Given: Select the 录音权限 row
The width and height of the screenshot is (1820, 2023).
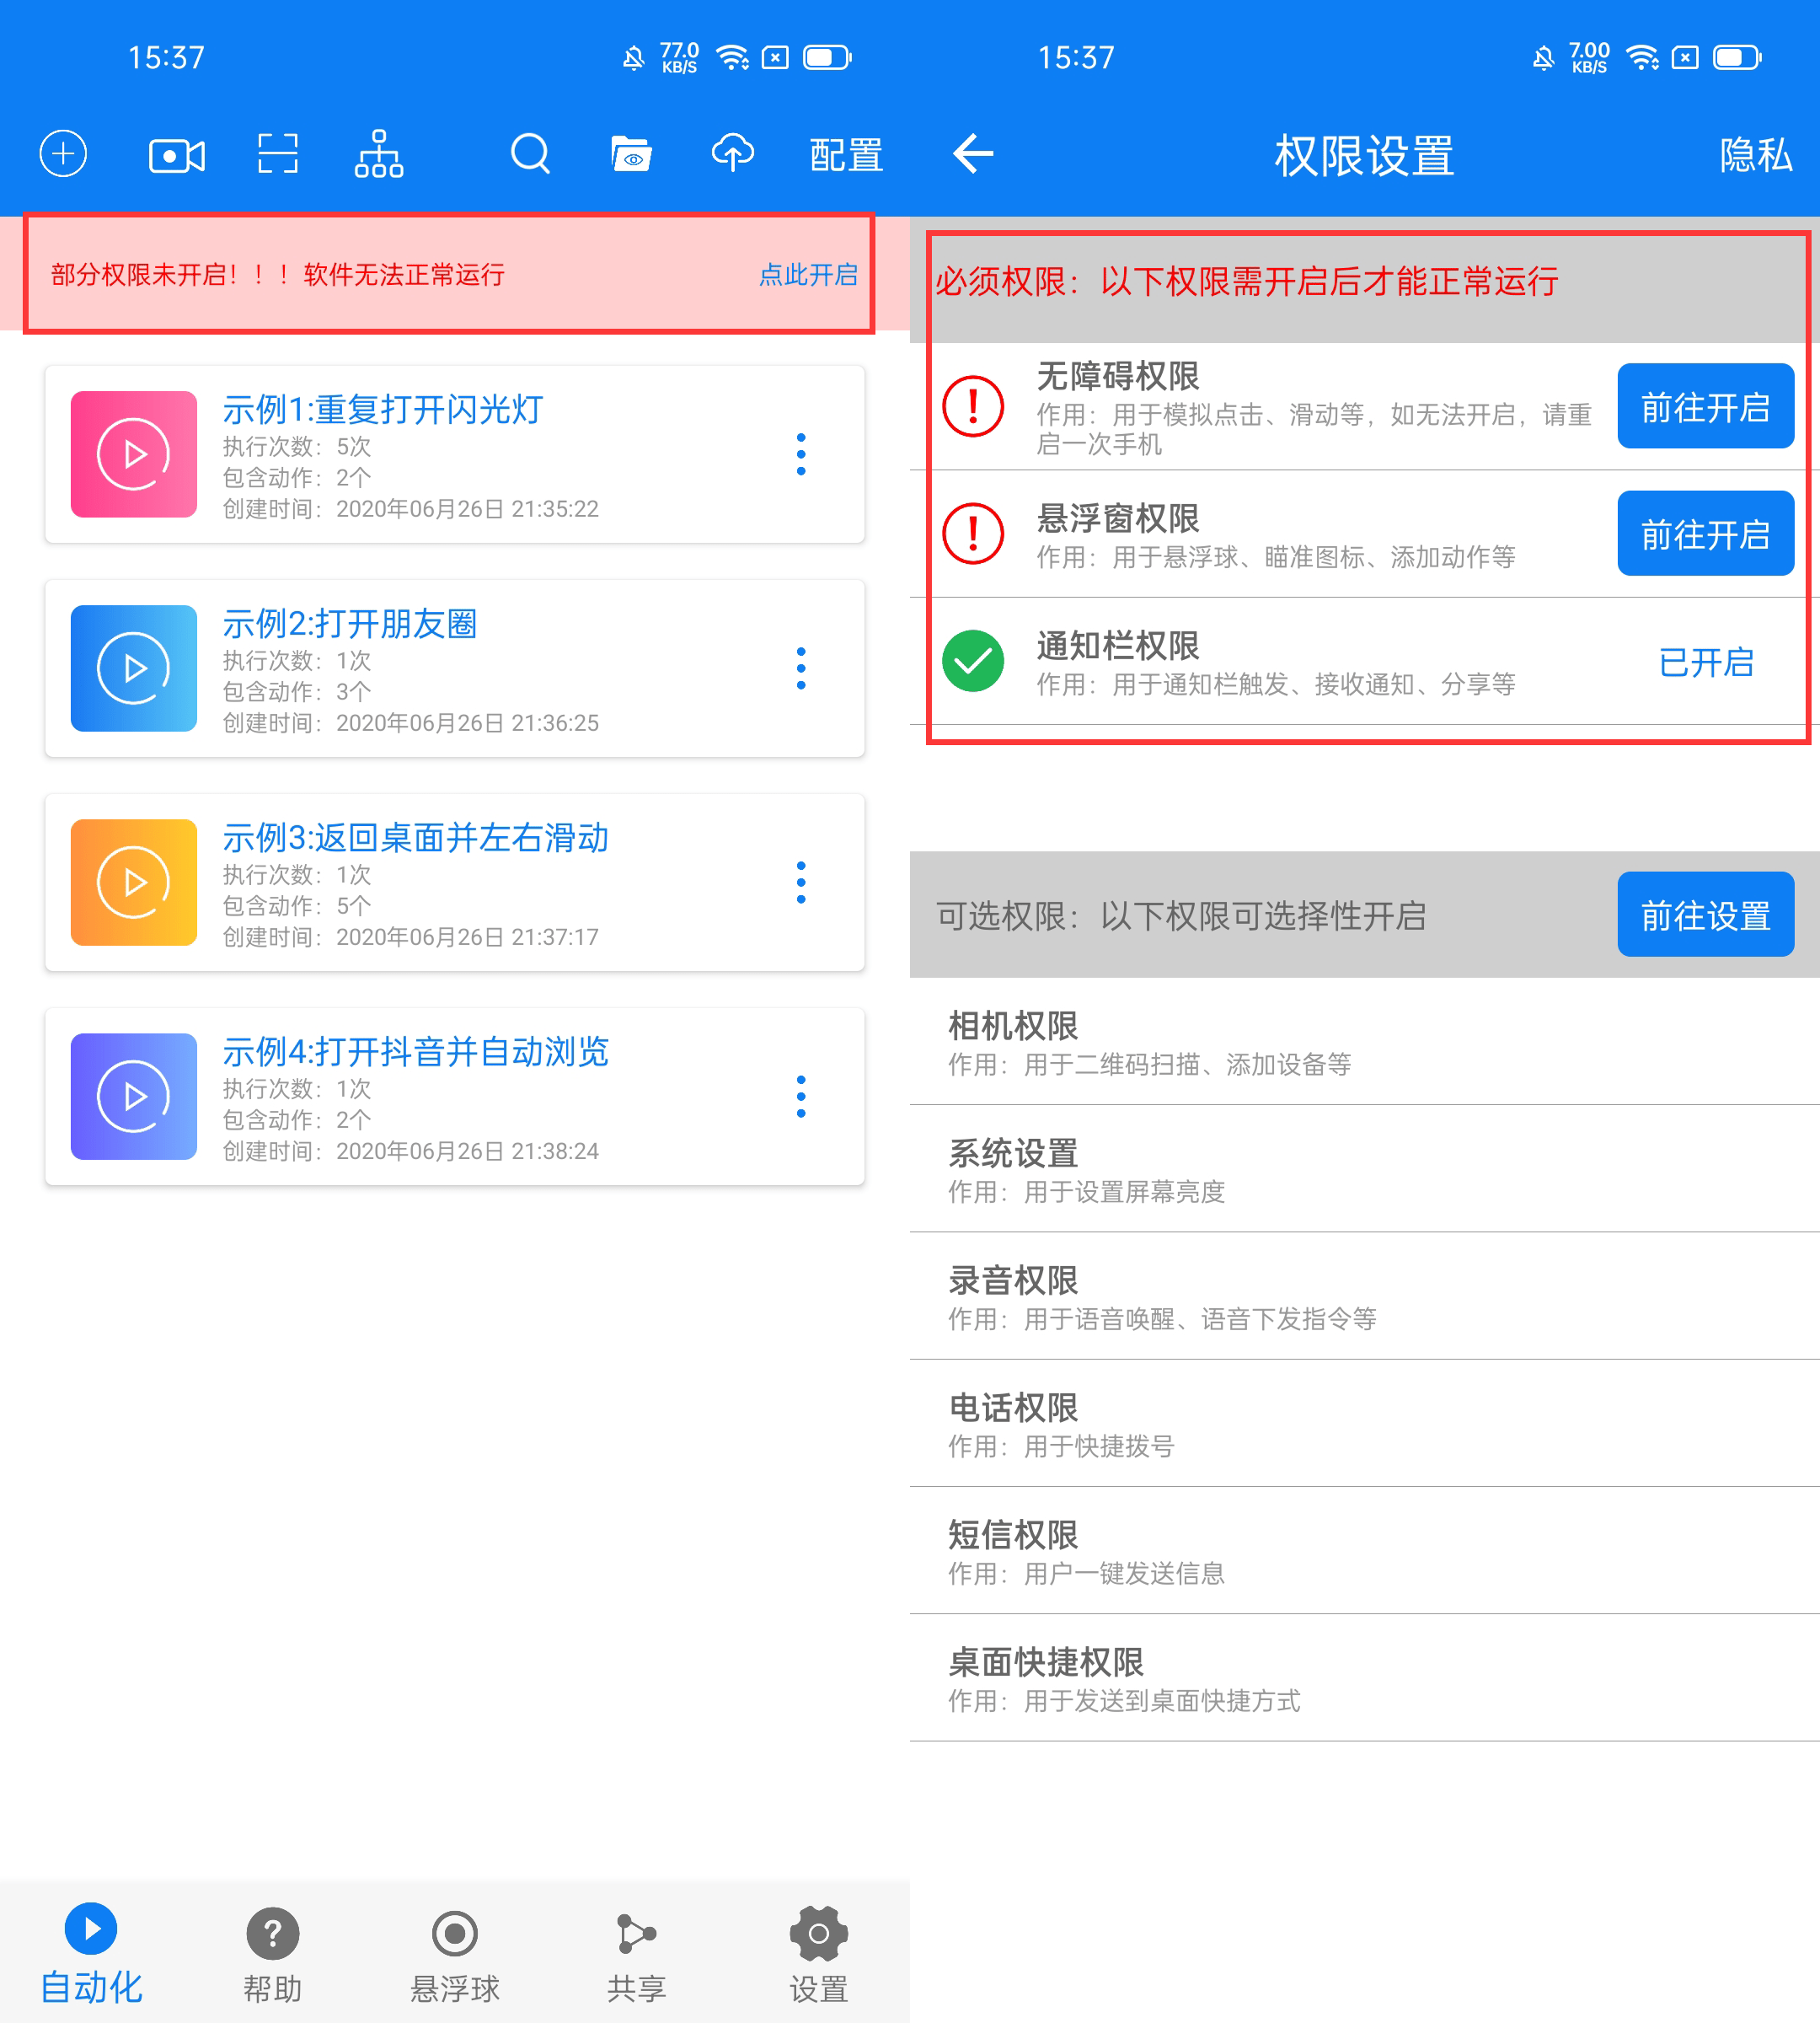Looking at the screenshot, I should [1365, 1296].
